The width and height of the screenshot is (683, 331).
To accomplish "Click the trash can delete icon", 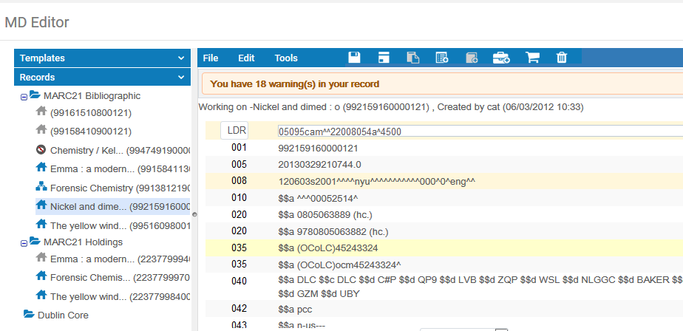I will pos(562,58).
